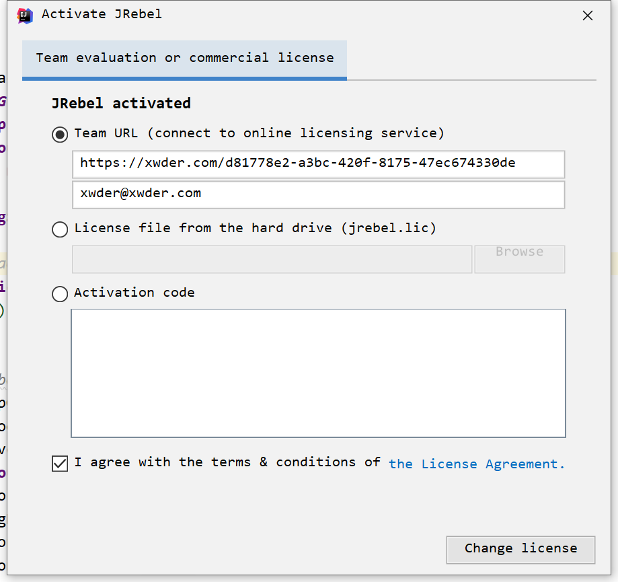Click the Browse button
The image size is (618, 582).
click(520, 259)
